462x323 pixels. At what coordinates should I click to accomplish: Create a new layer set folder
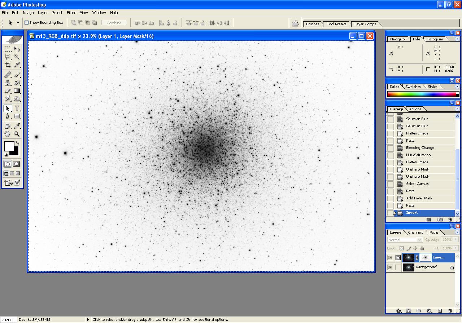[419, 311]
